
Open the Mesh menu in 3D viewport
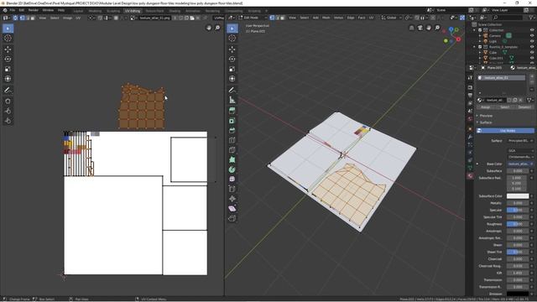coord(326,18)
